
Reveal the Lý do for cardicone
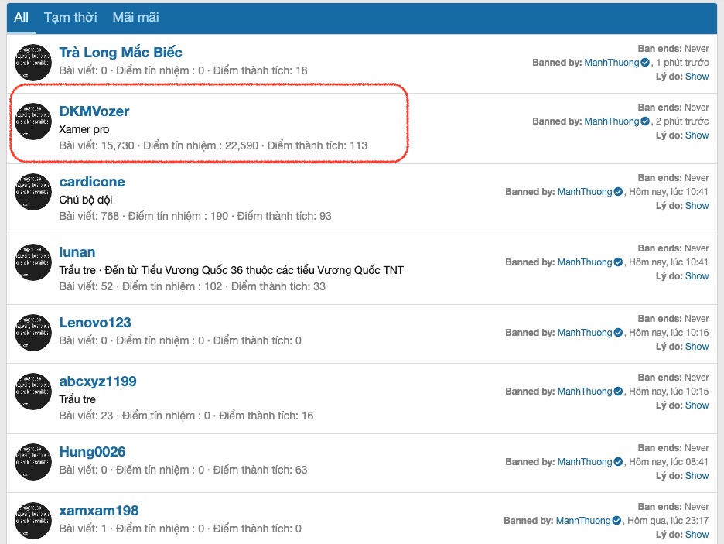pos(697,205)
